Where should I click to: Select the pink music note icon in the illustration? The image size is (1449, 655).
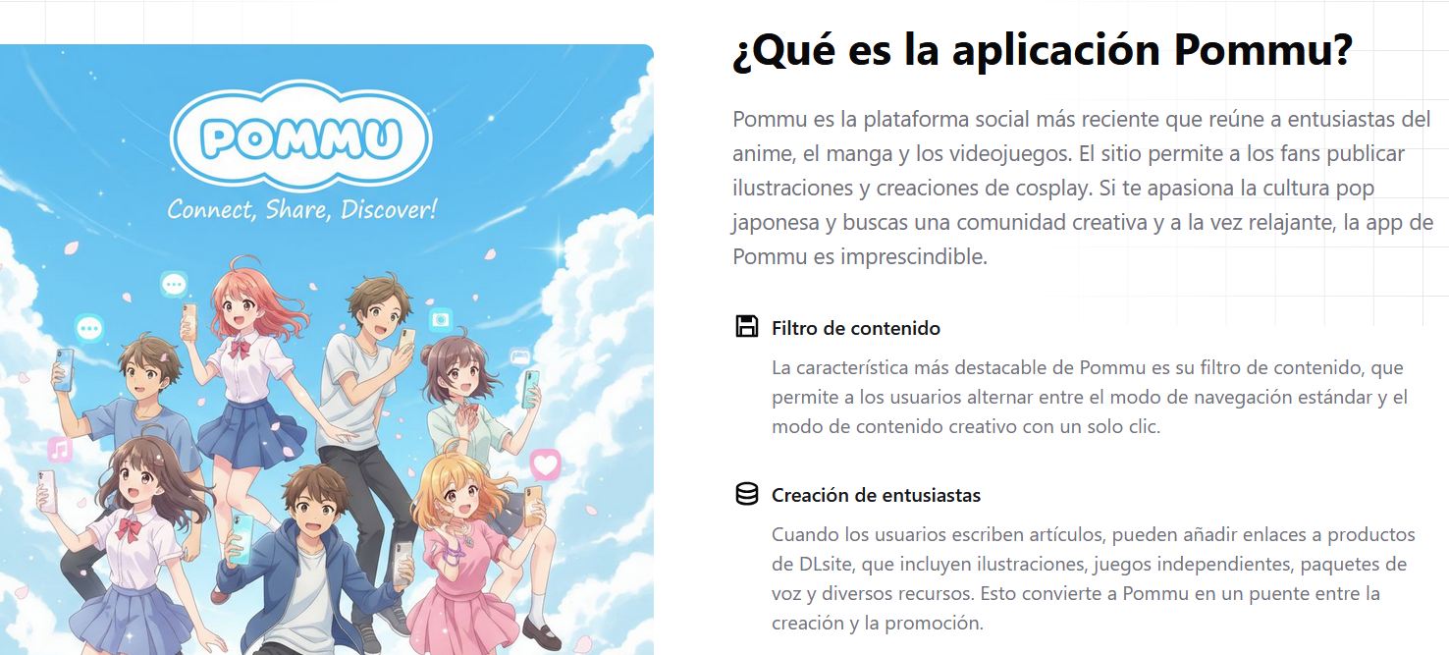click(60, 450)
